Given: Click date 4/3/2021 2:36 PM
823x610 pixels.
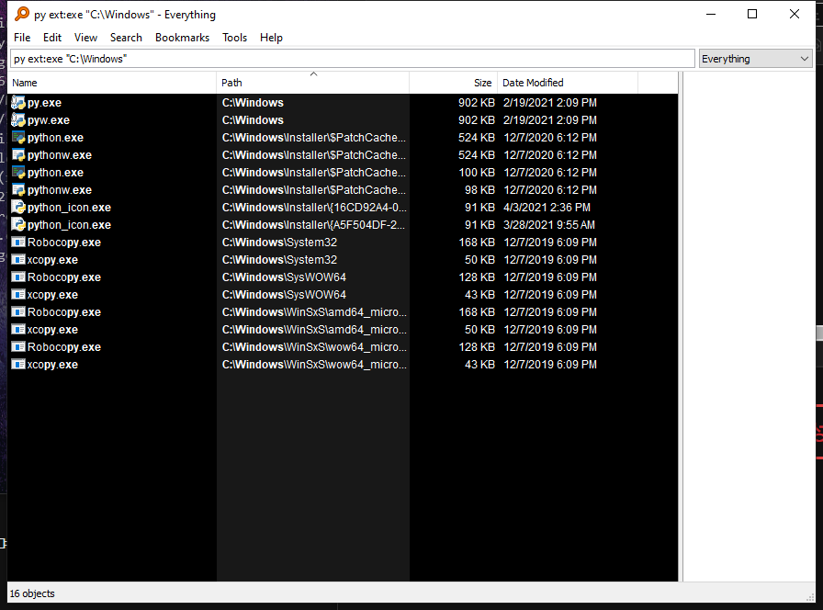Looking at the screenshot, I should click(x=547, y=208).
